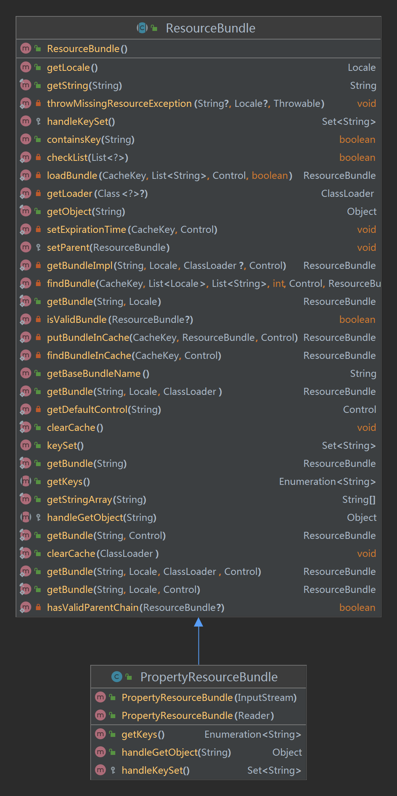Select the findBundle method name

point(71,283)
